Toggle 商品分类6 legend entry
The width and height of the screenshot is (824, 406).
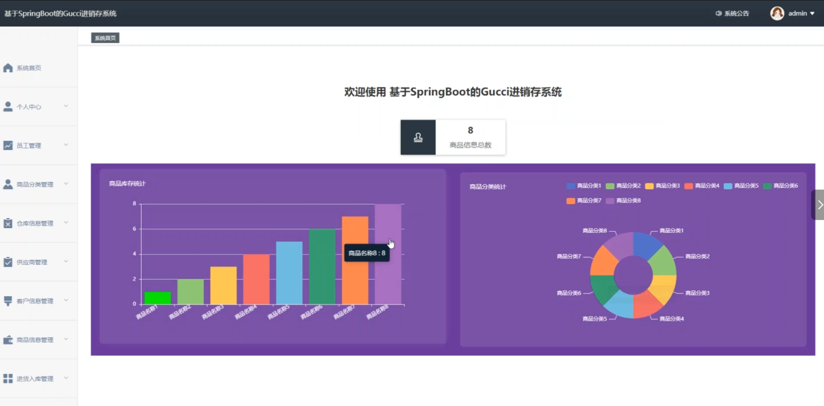pos(780,185)
